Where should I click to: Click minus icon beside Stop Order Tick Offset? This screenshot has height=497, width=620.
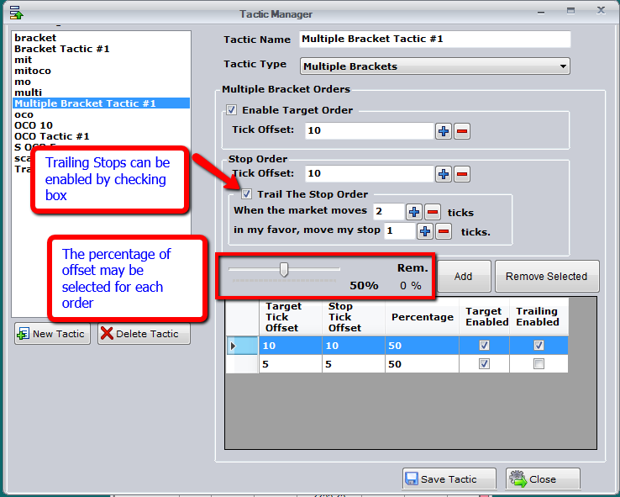coord(462,174)
